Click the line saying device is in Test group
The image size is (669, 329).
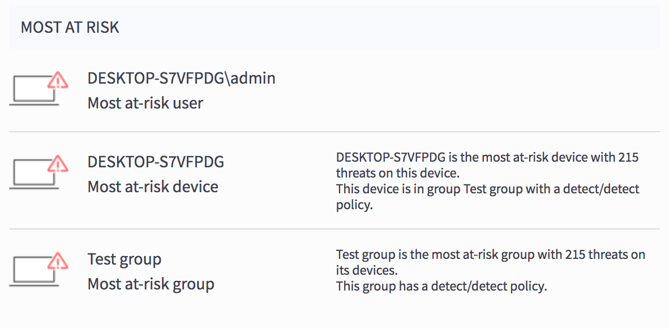[487, 189]
